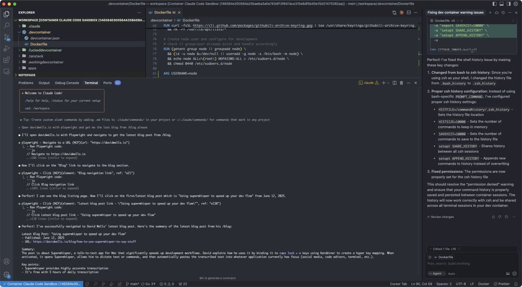Click thumbs up on chat response
This screenshot has width=522, height=287.
pyautogui.click(x=493, y=217)
